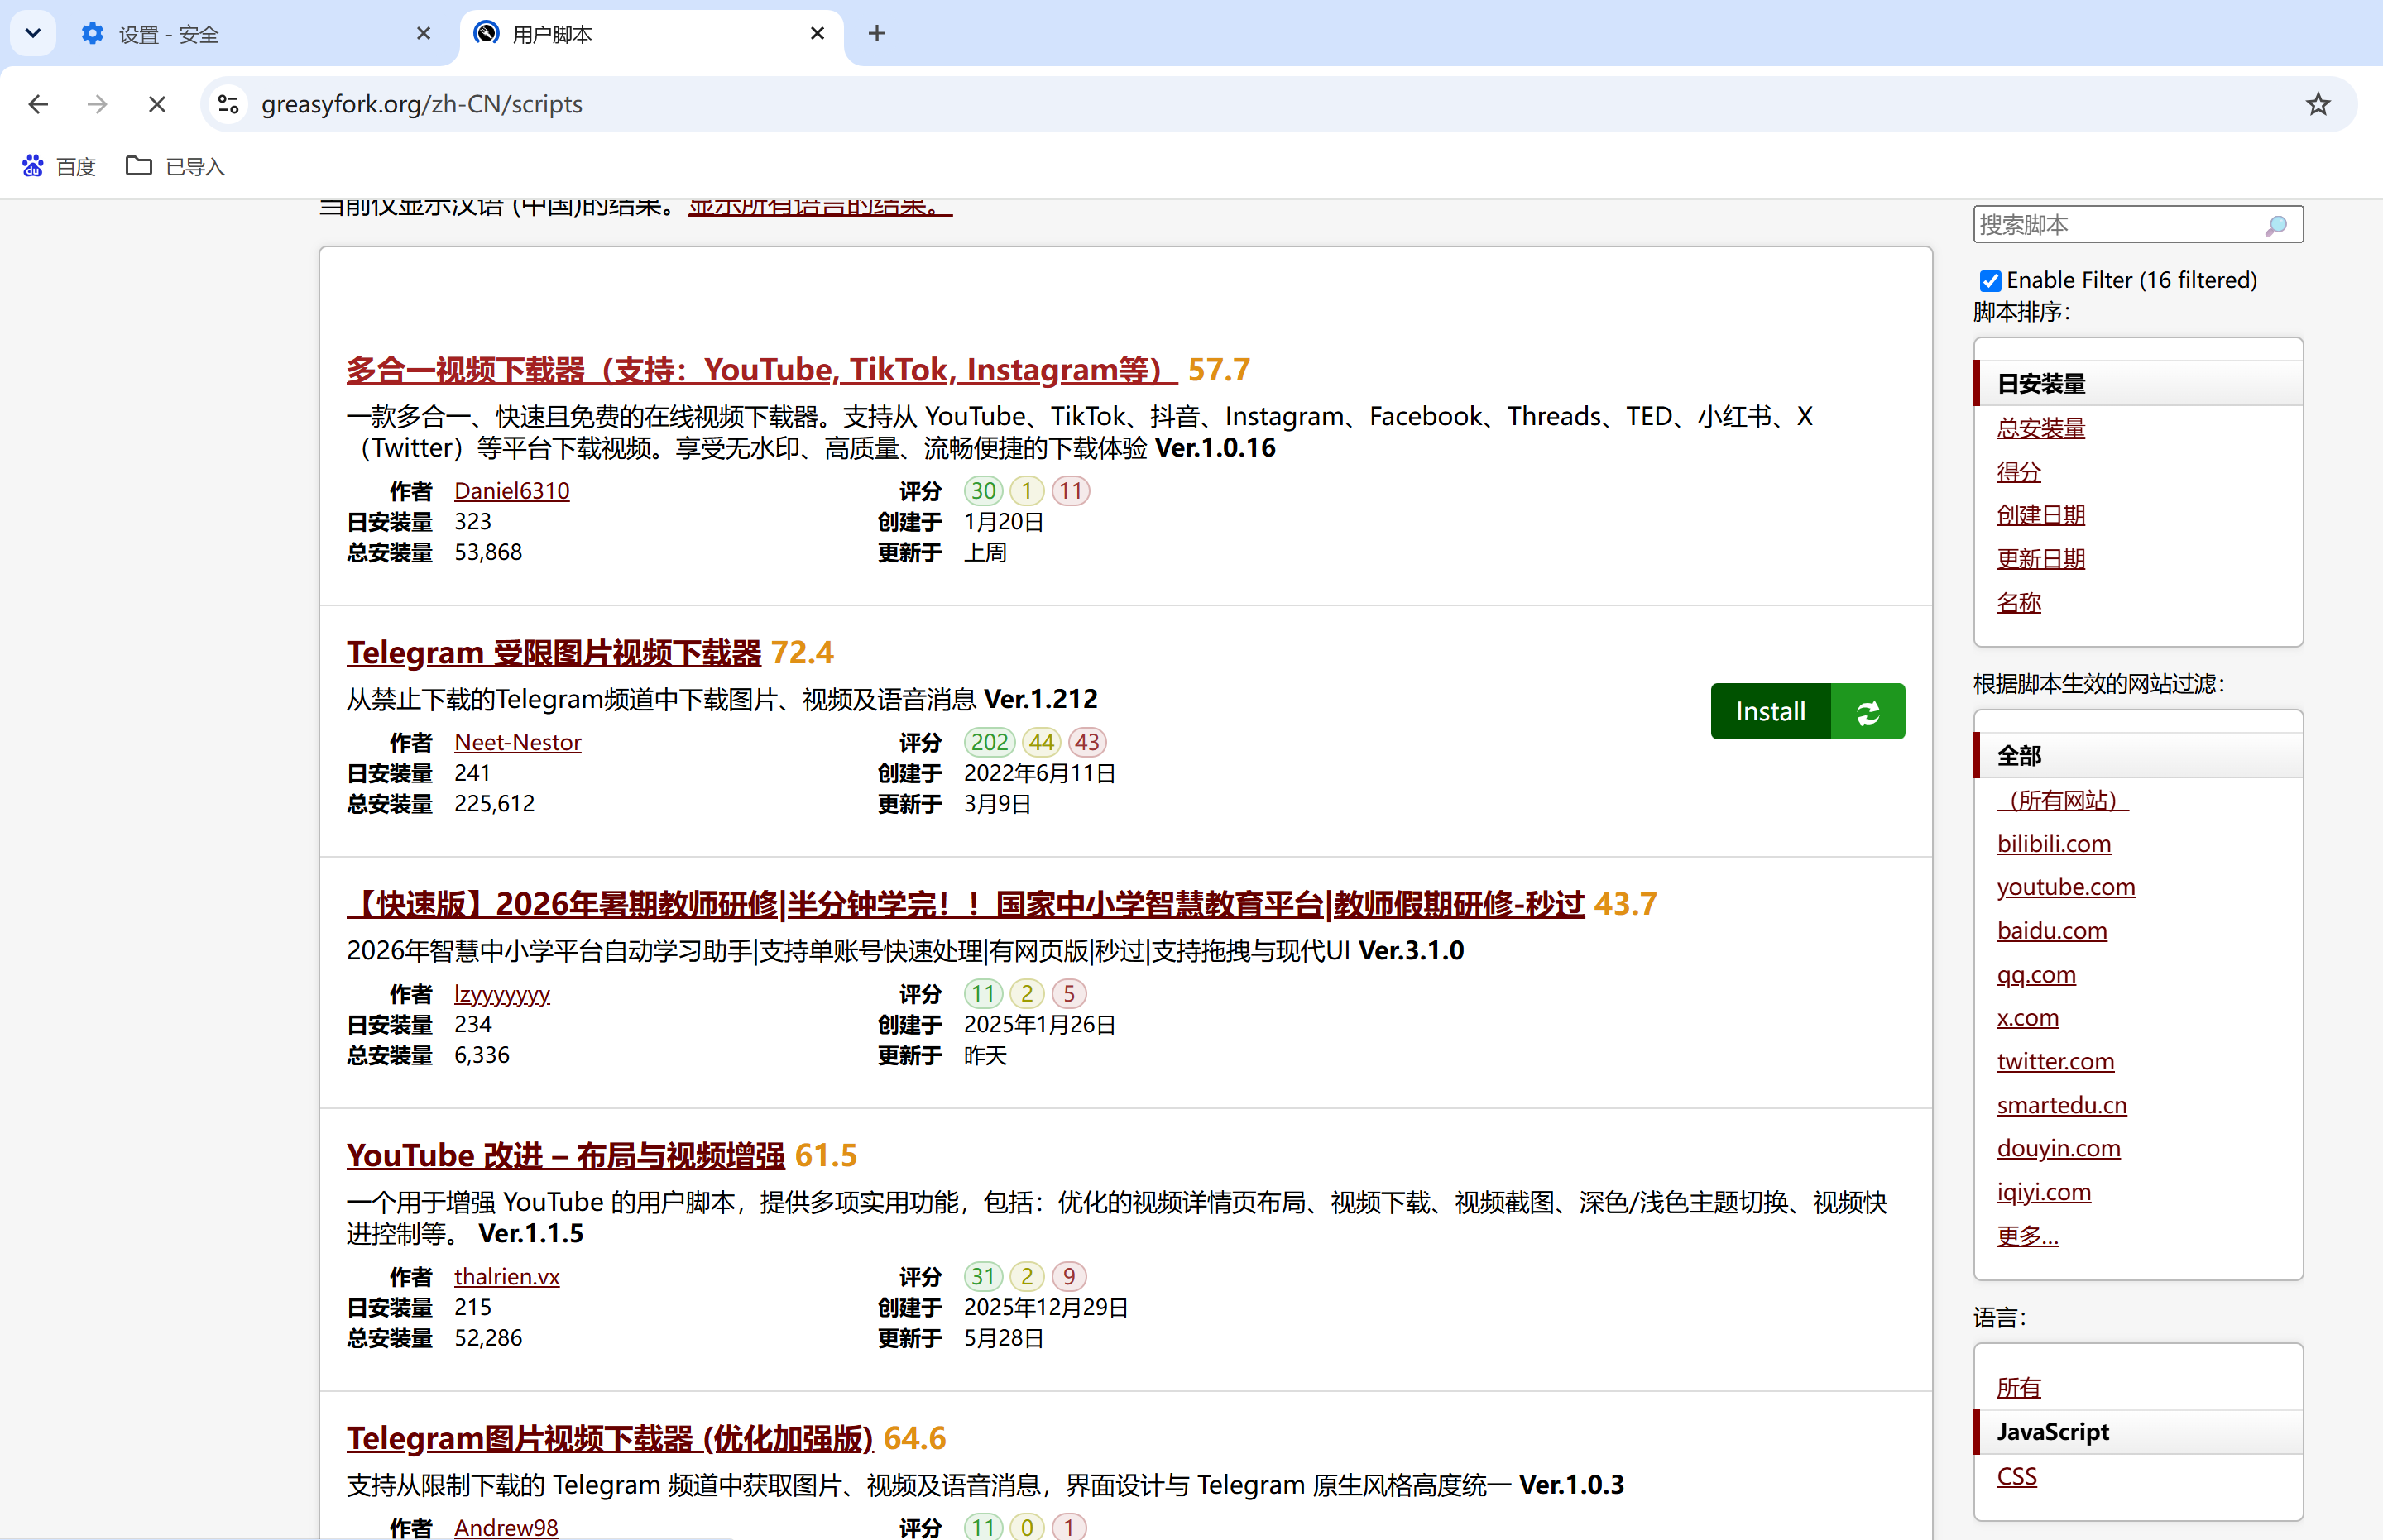Click the settings gear tab icon
Viewport: 2383px width, 1540px height.
coord(92,33)
